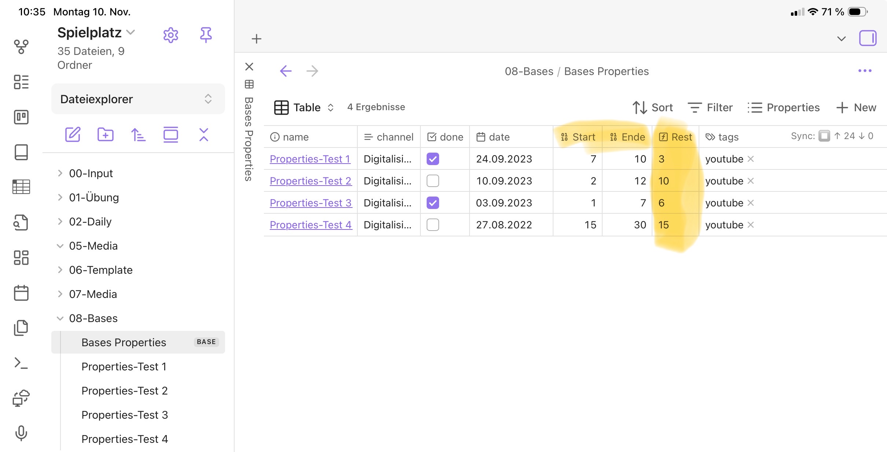Screen dimensions: 887x452
Task: Check done for Properties-Test 4
Action: click(x=433, y=225)
